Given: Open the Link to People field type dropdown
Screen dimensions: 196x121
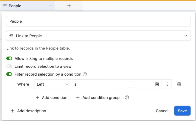Looking at the screenshot, I should [98, 36].
